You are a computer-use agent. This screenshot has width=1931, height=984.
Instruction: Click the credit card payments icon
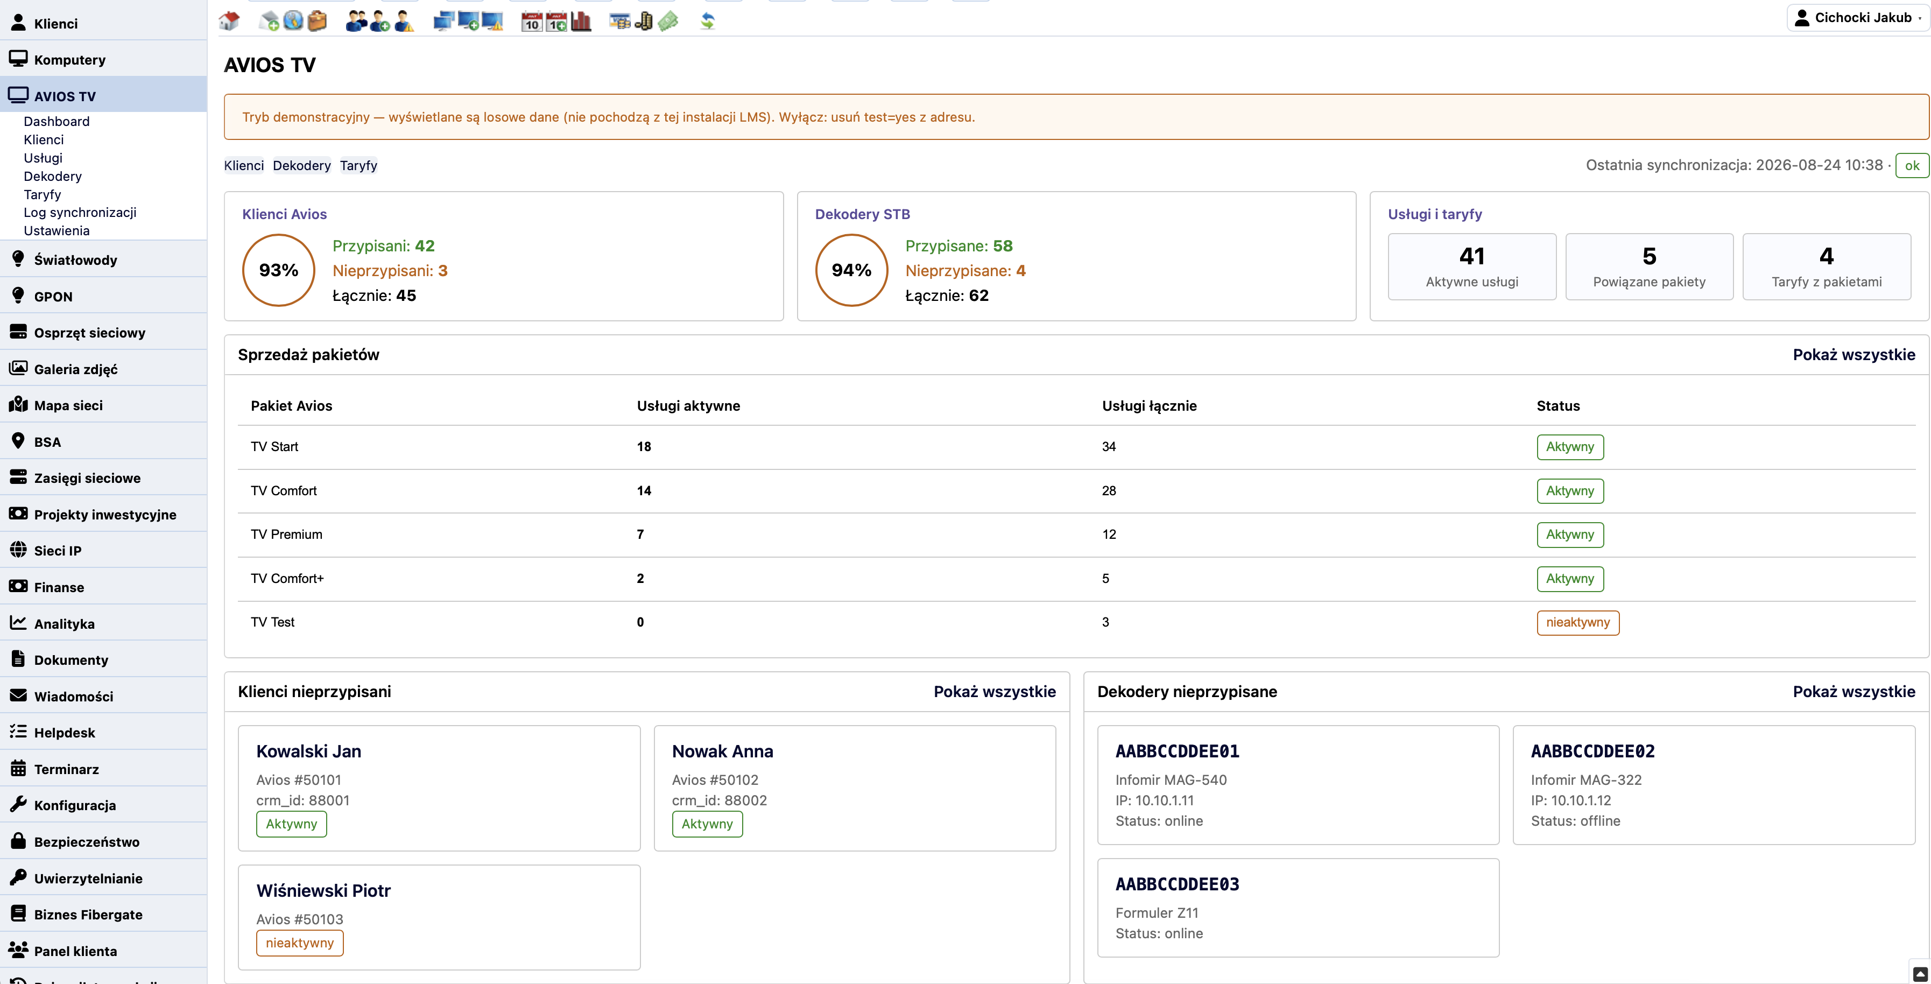[x=619, y=21]
